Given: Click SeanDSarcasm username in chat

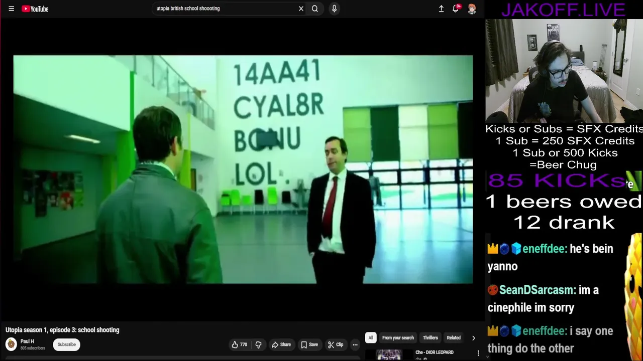Looking at the screenshot, I should coord(538,290).
